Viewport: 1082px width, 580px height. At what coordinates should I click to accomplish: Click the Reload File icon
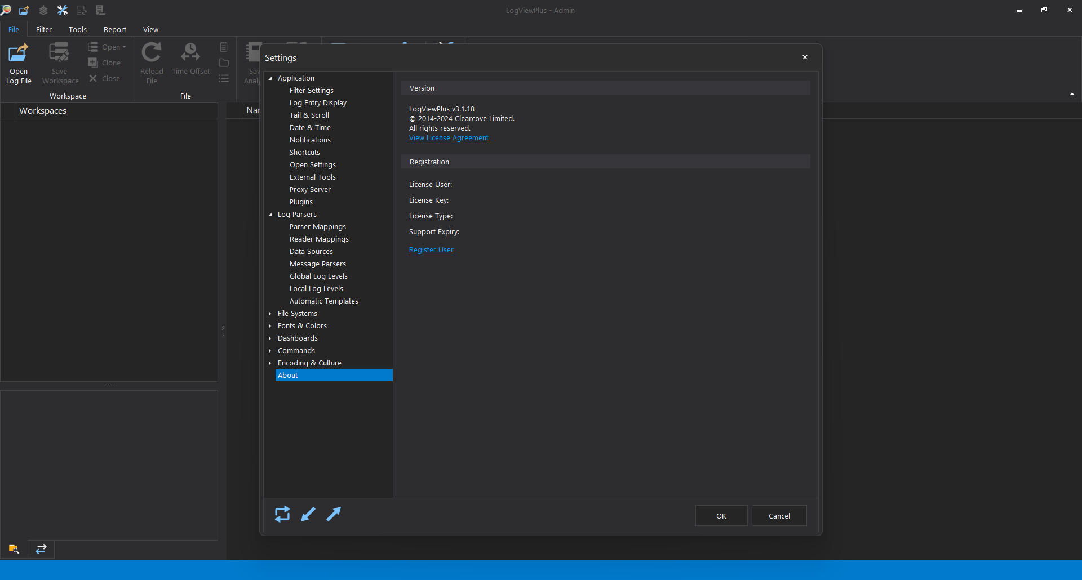pyautogui.click(x=152, y=53)
